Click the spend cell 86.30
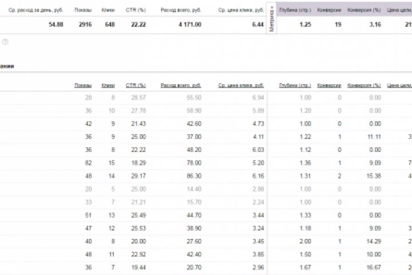 click(x=194, y=176)
